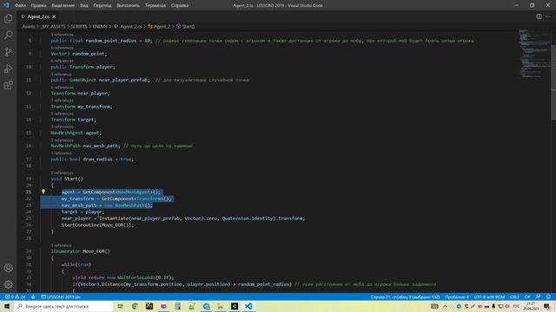Open the Manage gear icon
This screenshot has height=312, width=556.
pyautogui.click(x=8, y=284)
